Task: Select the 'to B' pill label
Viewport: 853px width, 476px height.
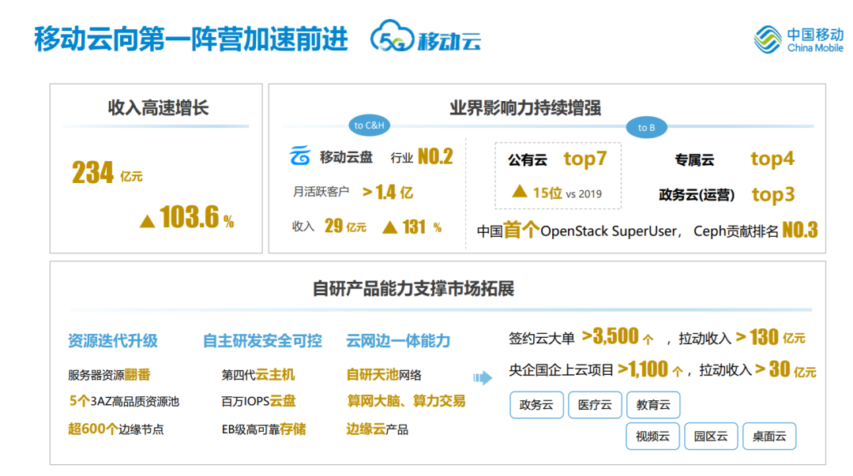Action: point(646,127)
